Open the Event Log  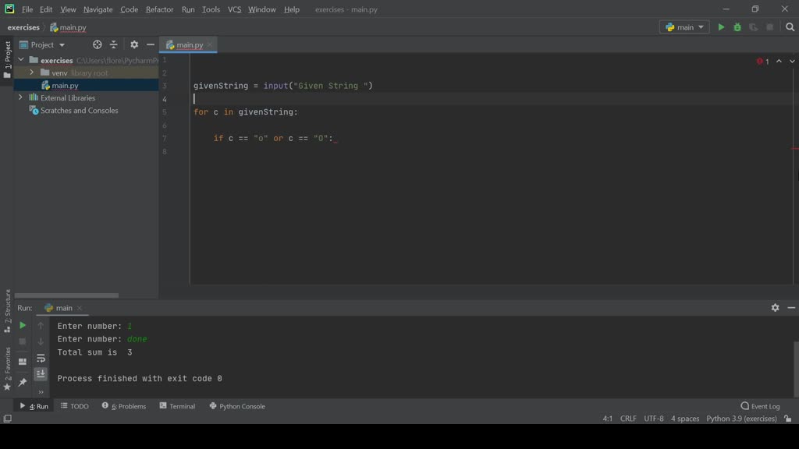(760, 406)
